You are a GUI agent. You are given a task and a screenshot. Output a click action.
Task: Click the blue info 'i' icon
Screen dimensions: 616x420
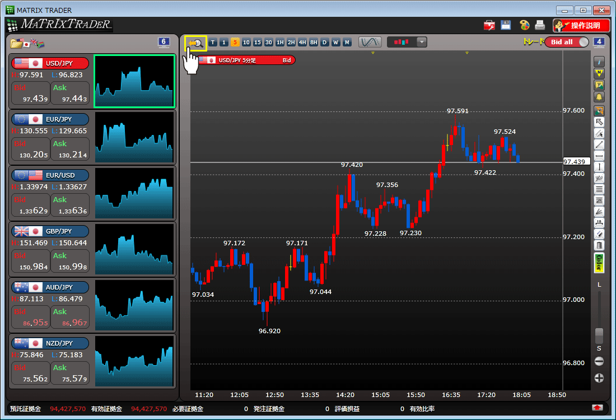(x=599, y=62)
